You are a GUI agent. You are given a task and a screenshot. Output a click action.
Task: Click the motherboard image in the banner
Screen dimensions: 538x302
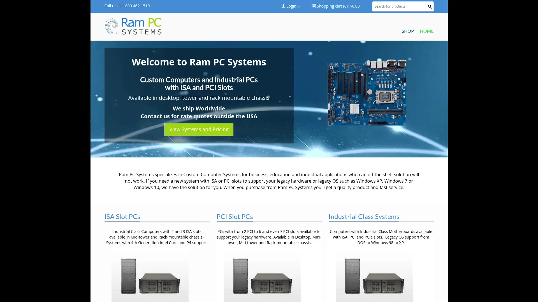[x=367, y=92]
